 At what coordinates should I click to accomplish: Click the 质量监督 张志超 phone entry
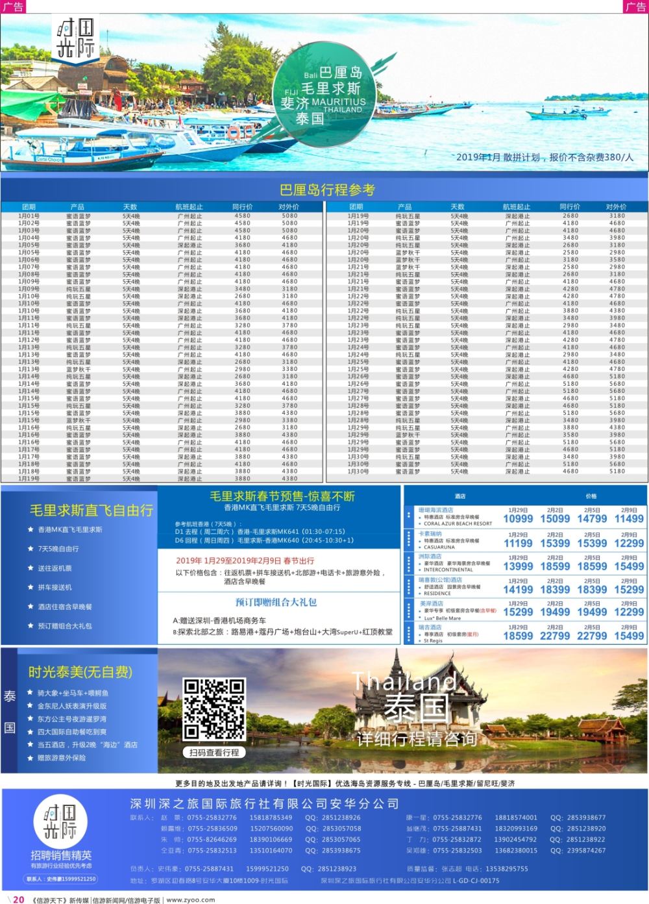tap(467, 869)
